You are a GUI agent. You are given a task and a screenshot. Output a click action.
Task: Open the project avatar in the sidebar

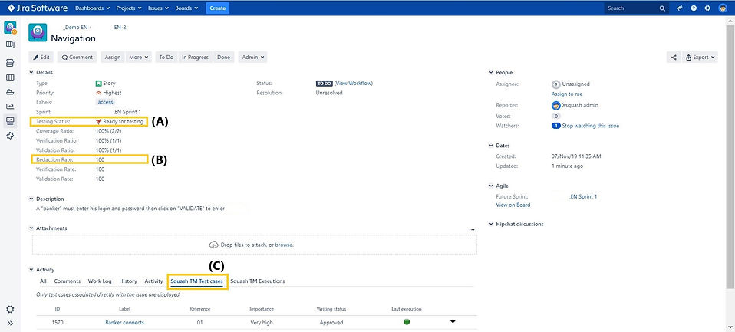pos(10,28)
